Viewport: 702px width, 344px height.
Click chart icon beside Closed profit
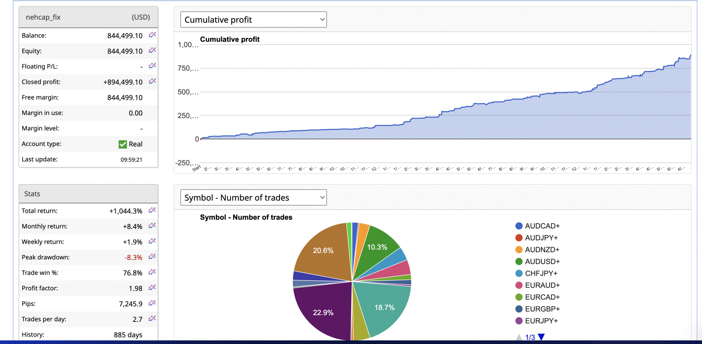(152, 81)
